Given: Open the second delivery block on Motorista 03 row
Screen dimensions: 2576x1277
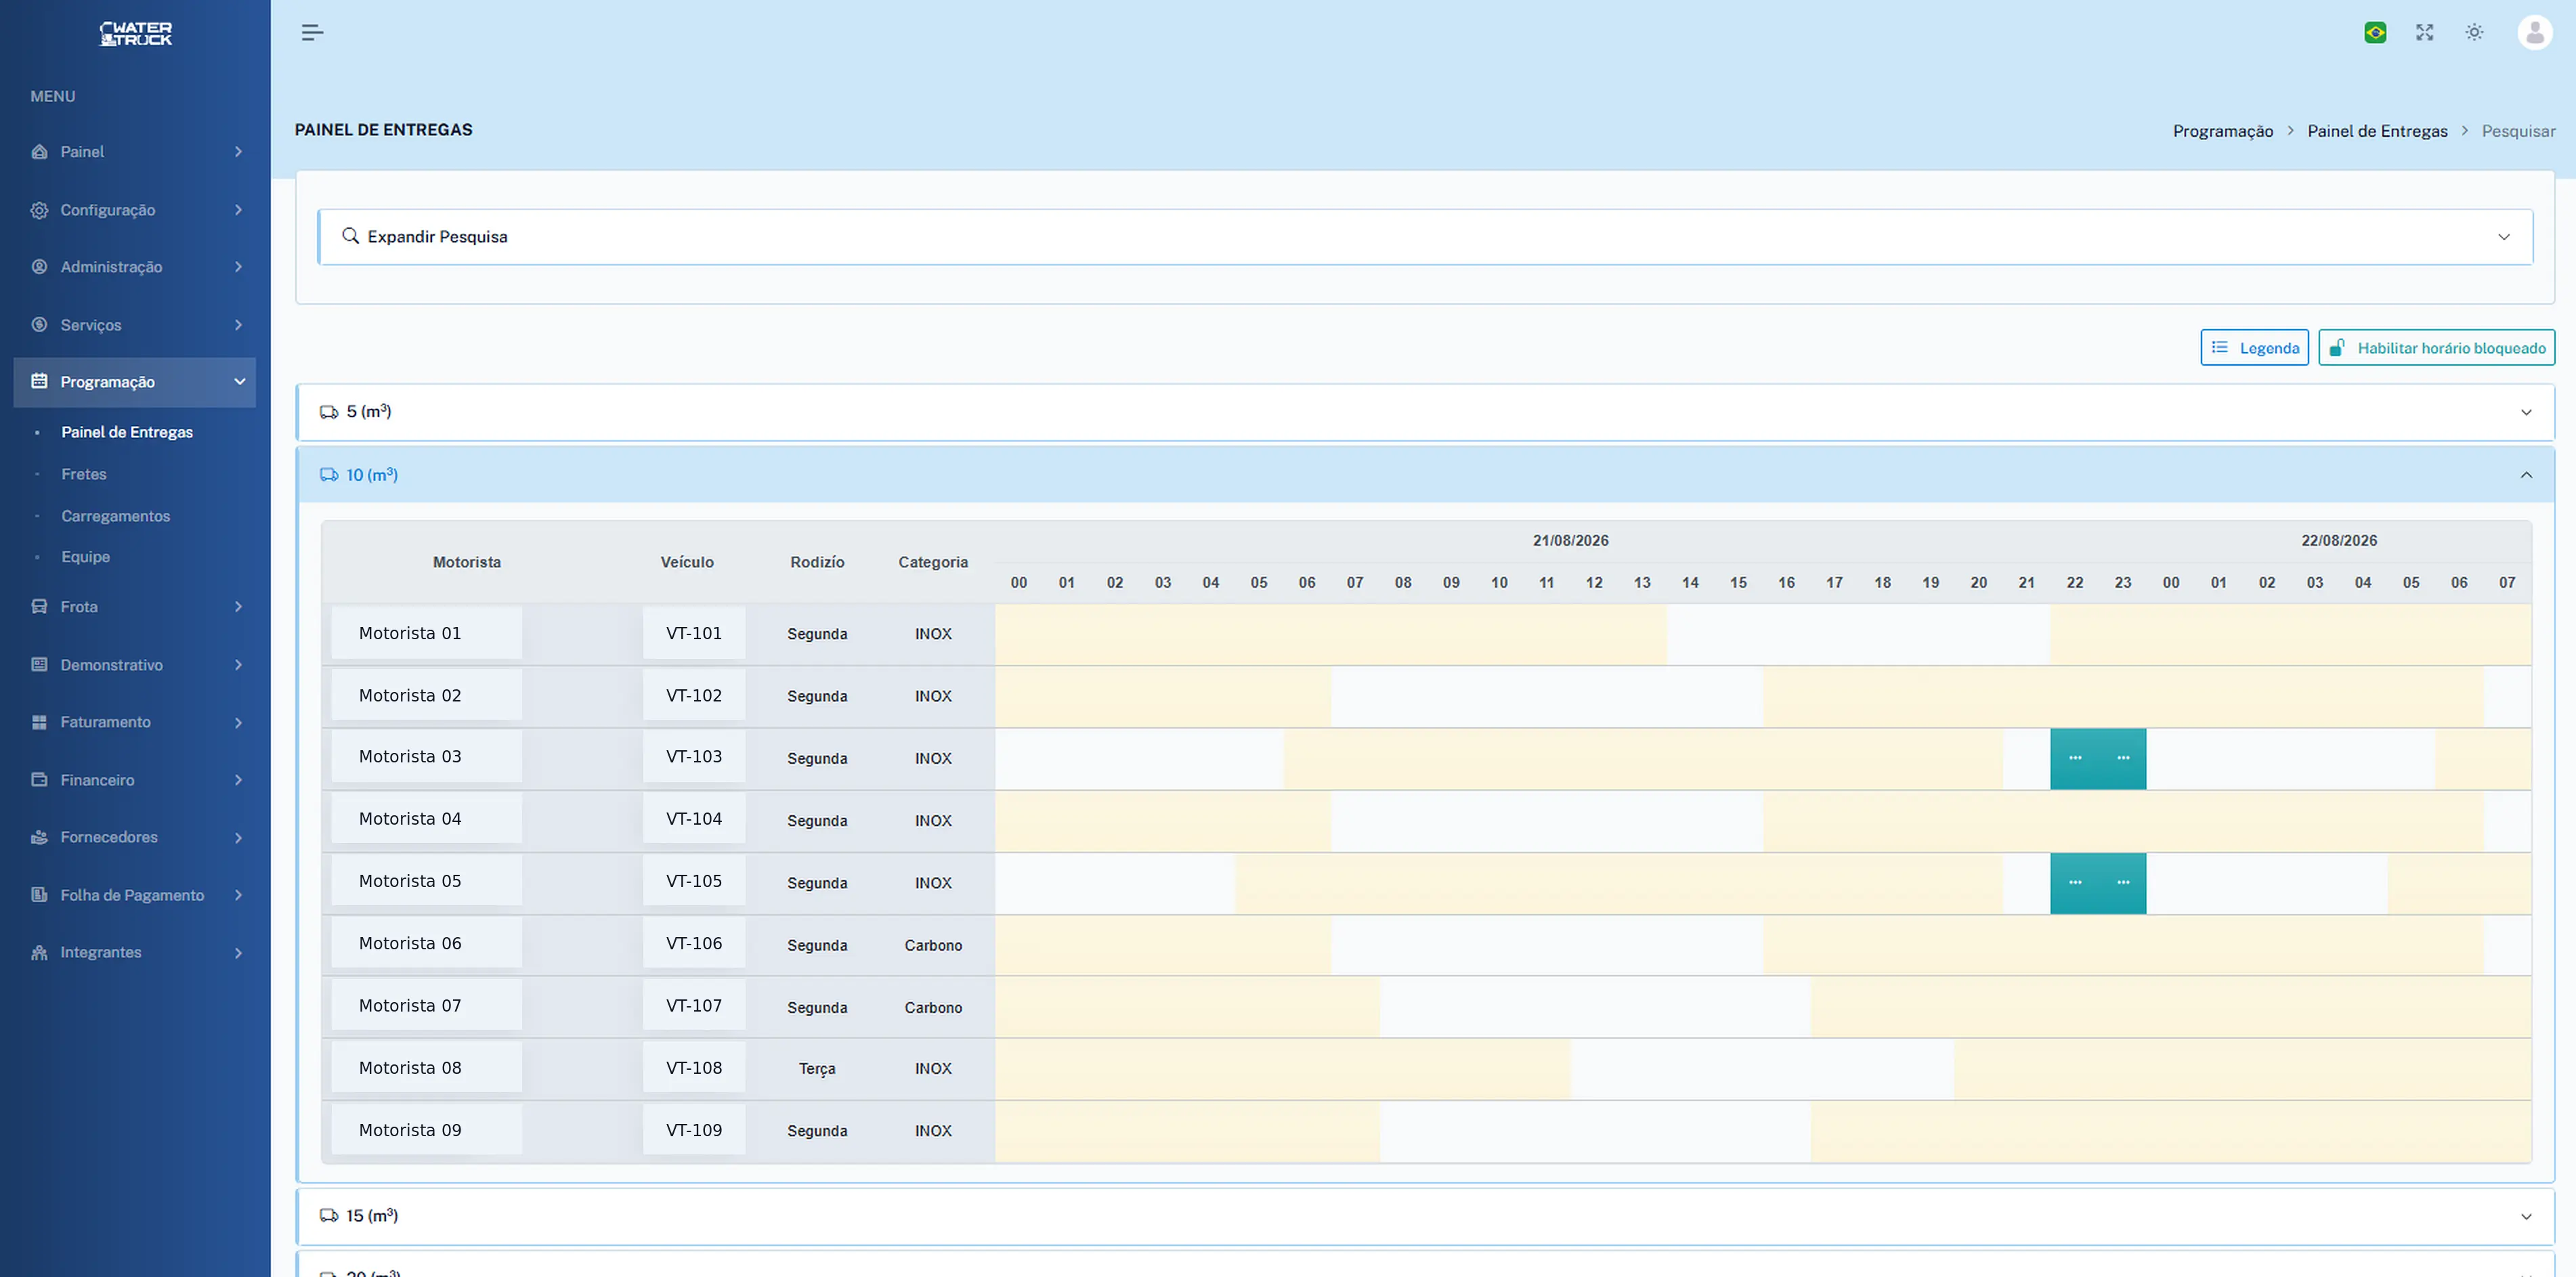Looking at the screenshot, I should point(2123,759).
